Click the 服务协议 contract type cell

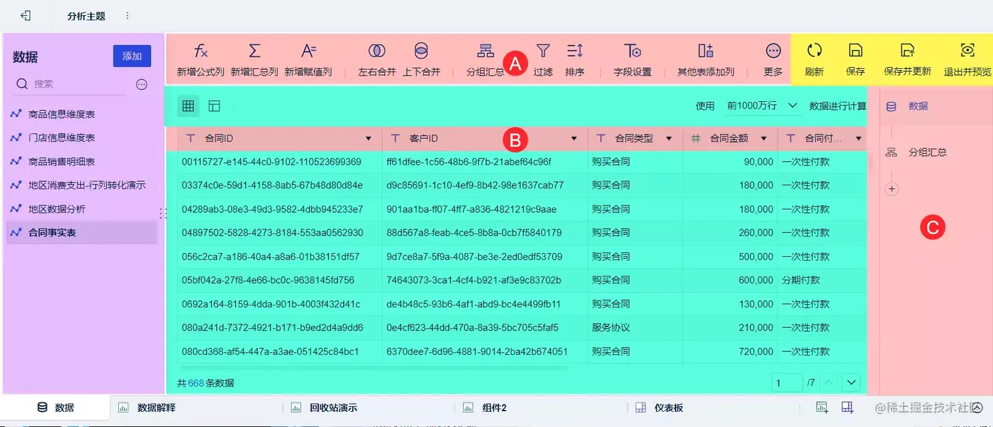click(x=635, y=327)
